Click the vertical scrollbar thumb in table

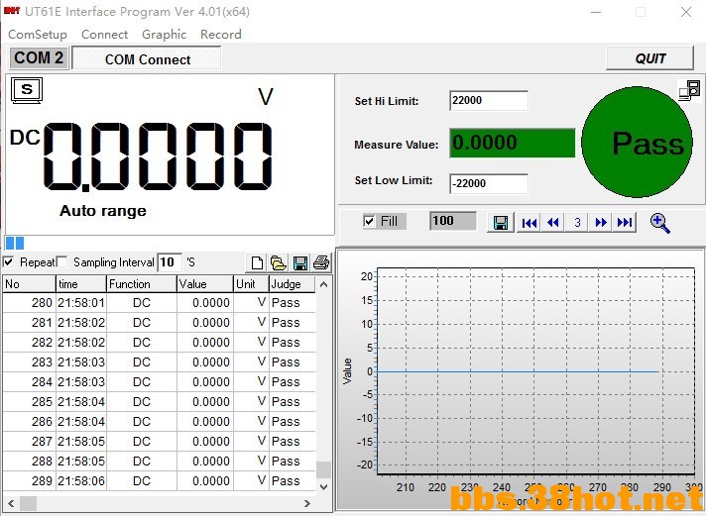pyautogui.click(x=323, y=469)
